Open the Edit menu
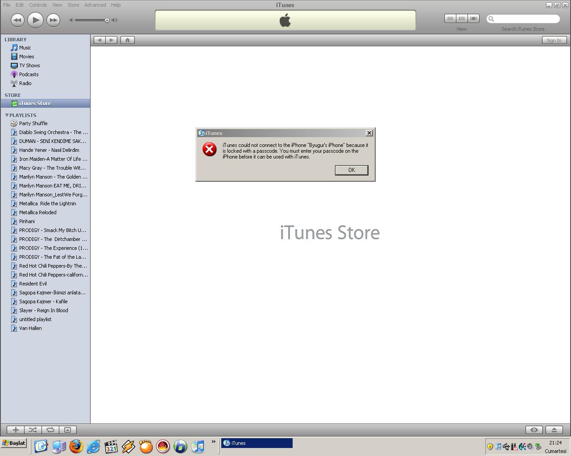 click(20, 5)
